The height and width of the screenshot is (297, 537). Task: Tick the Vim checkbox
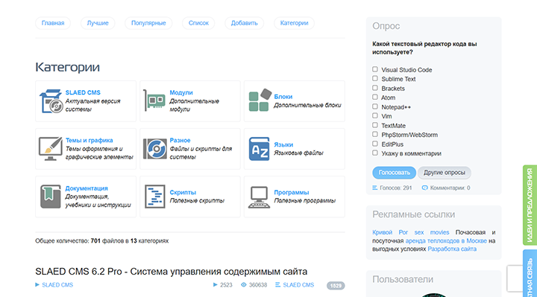(375, 116)
